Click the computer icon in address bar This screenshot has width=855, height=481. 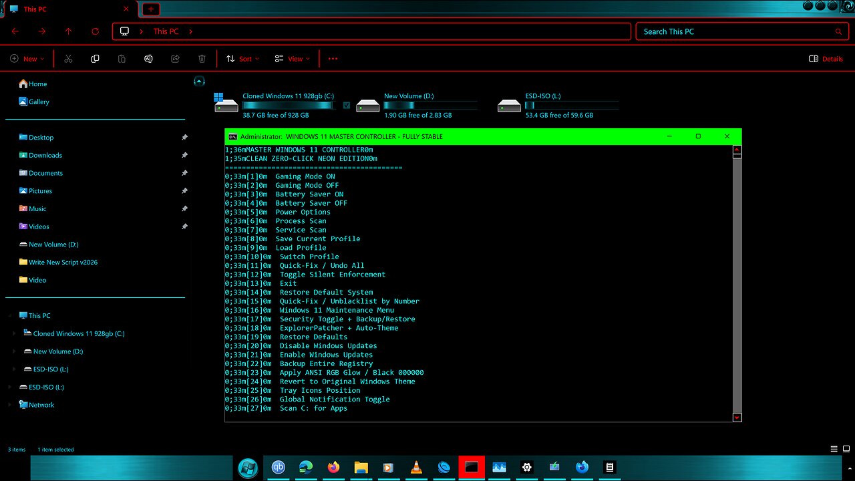click(124, 31)
